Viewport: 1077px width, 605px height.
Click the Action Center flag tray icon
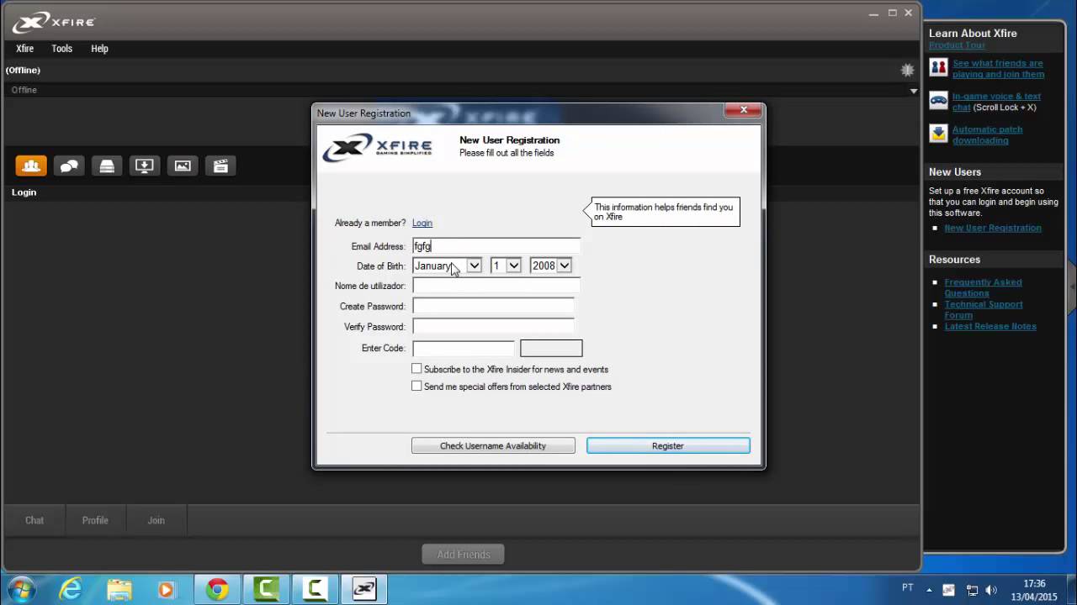[x=949, y=590]
